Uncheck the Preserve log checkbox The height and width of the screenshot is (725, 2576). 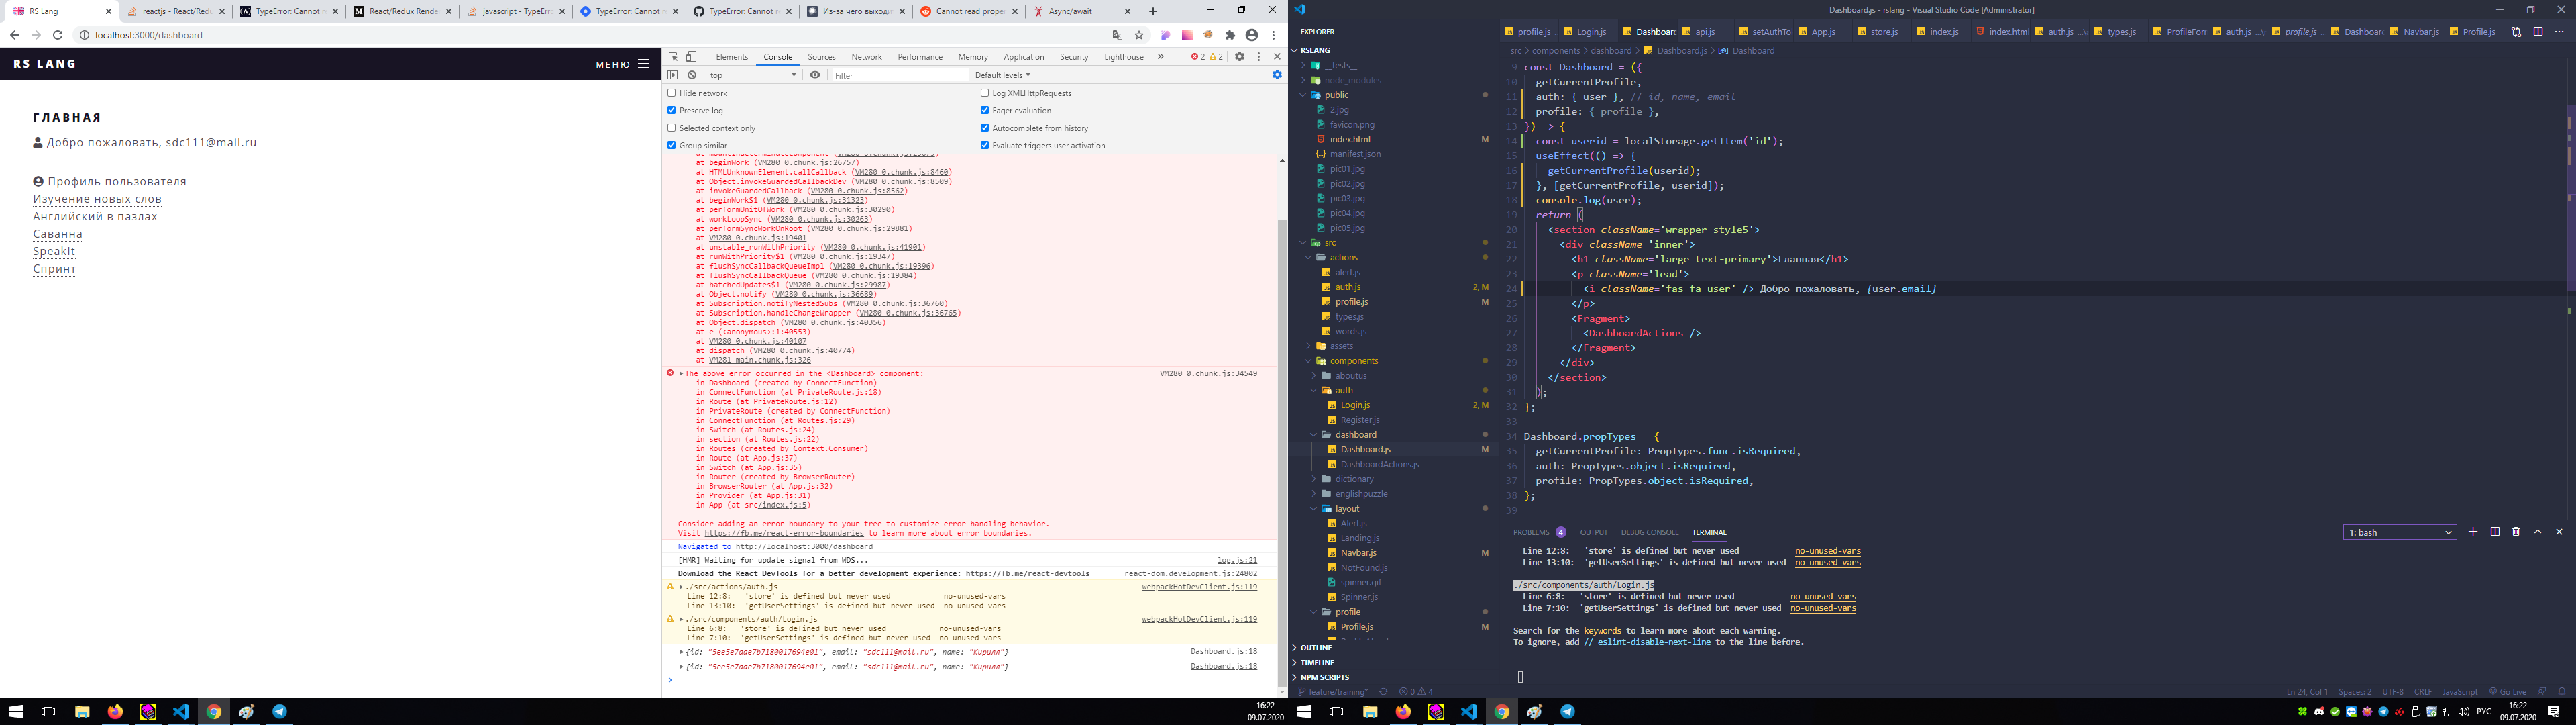tap(672, 110)
